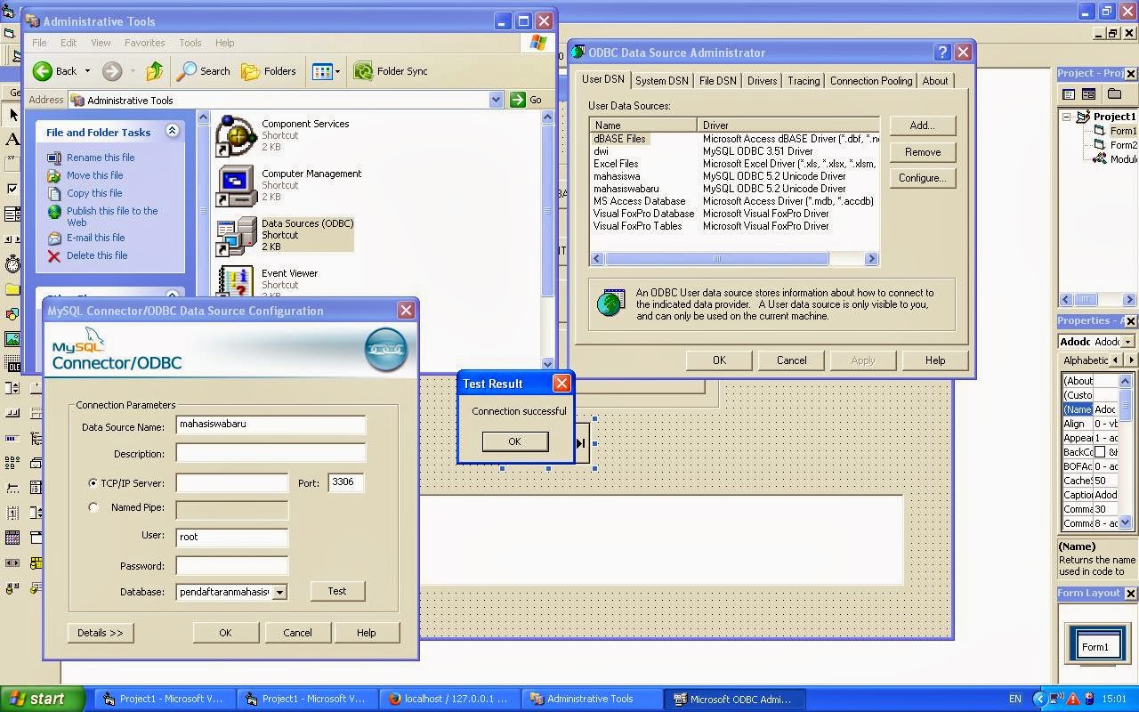Open the Database dropdown list
1139x712 pixels.
click(x=279, y=592)
